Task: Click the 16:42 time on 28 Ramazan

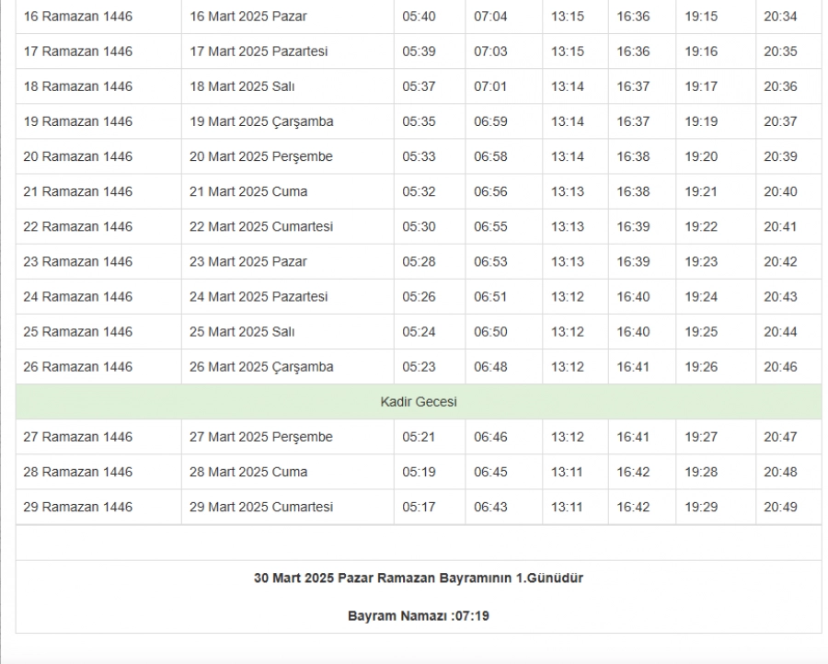Action: pyautogui.click(x=633, y=472)
